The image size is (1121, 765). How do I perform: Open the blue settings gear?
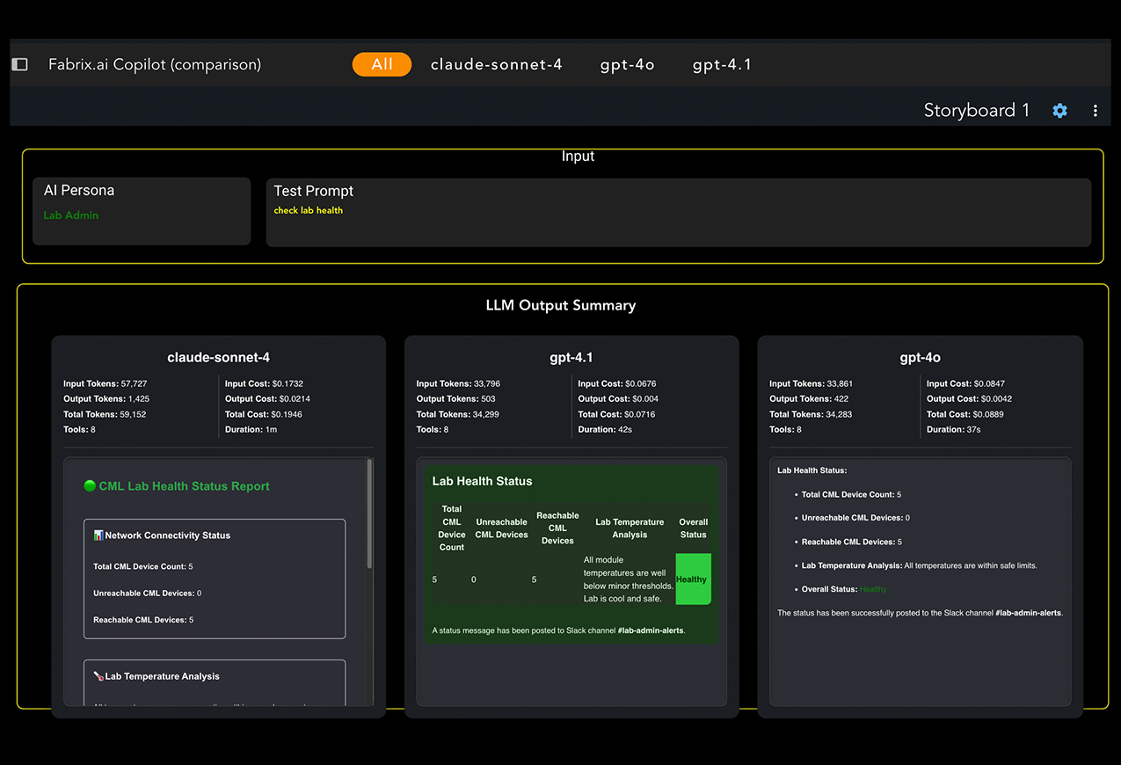tap(1059, 111)
